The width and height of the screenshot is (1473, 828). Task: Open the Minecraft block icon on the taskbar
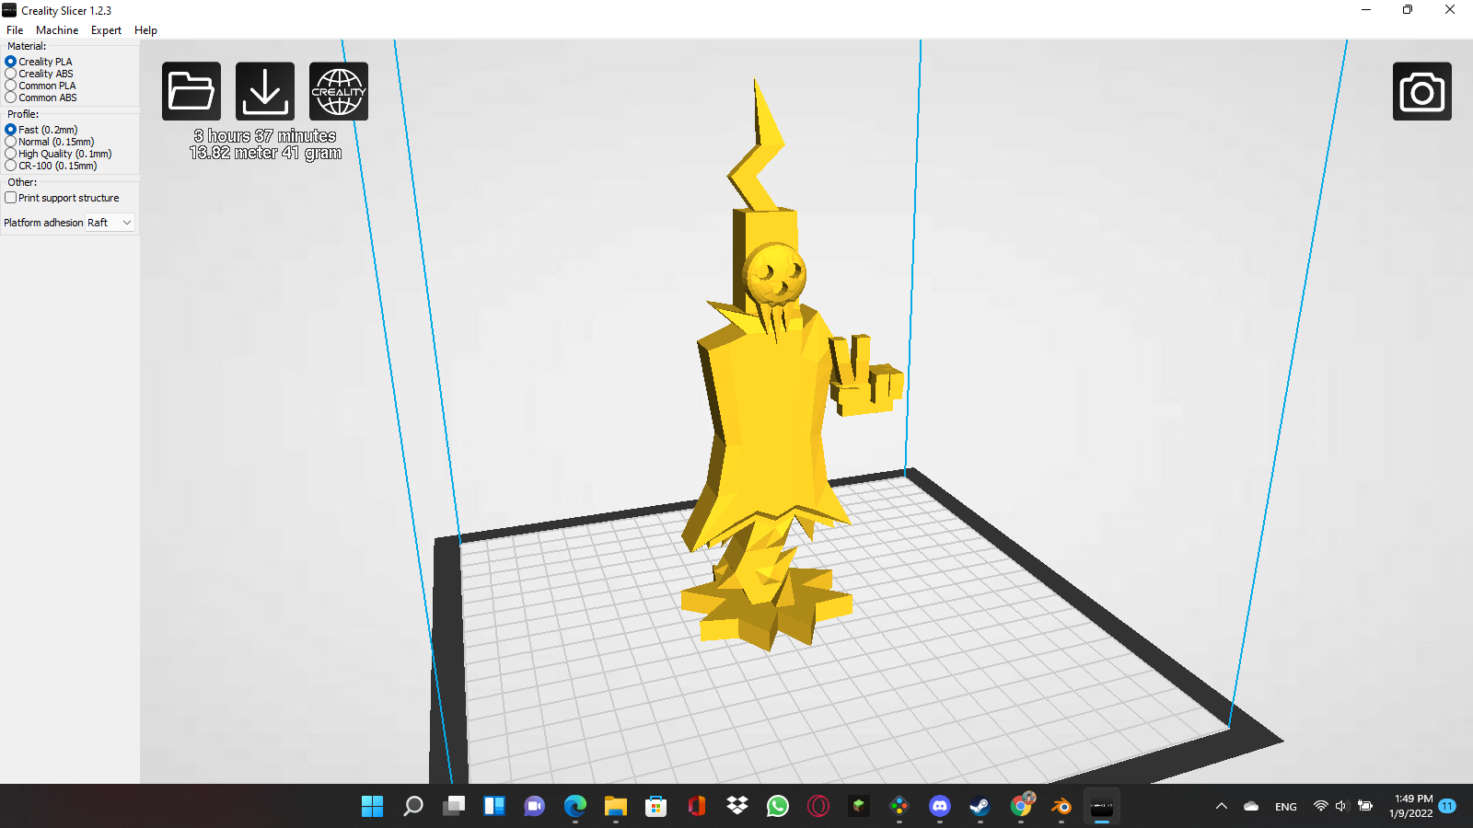859,807
